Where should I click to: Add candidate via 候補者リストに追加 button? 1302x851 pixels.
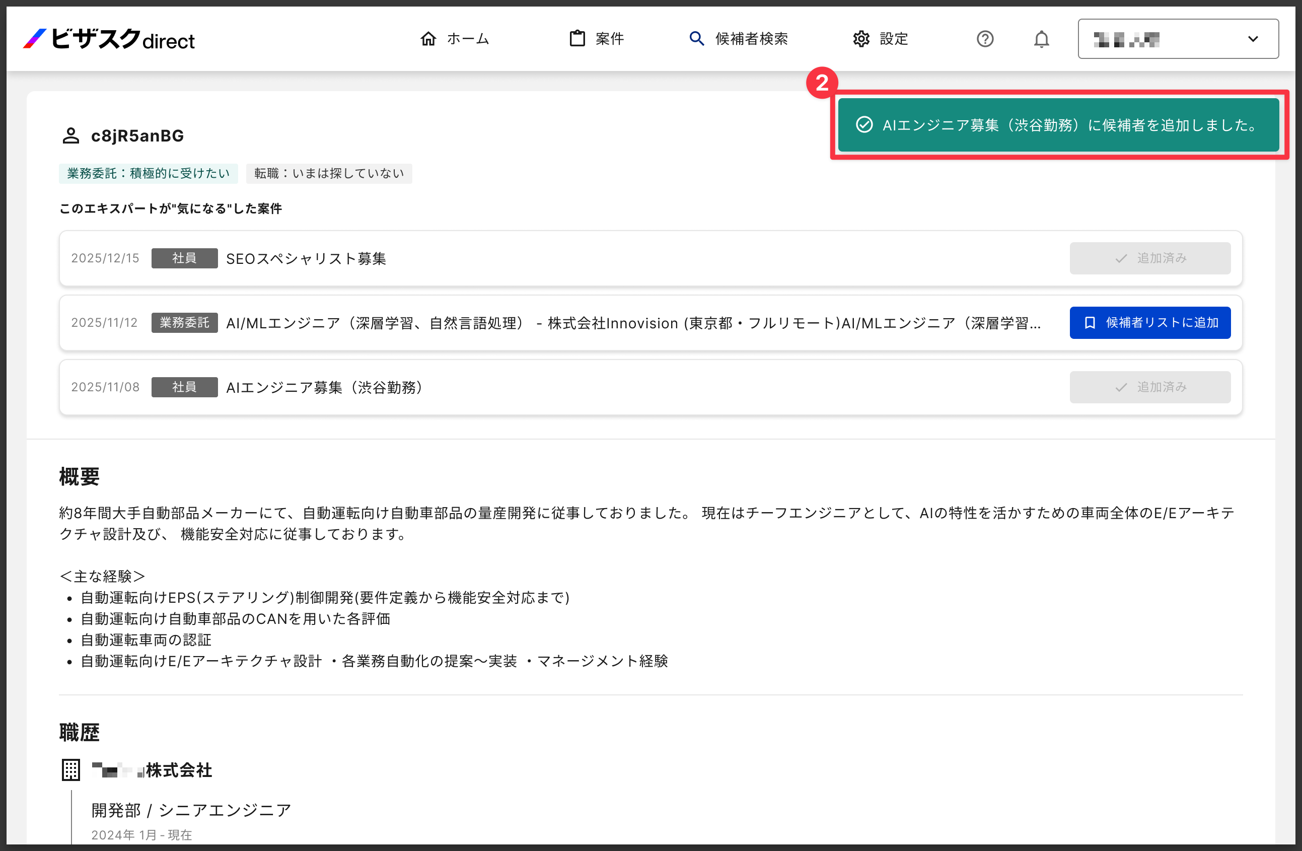click(x=1150, y=323)
